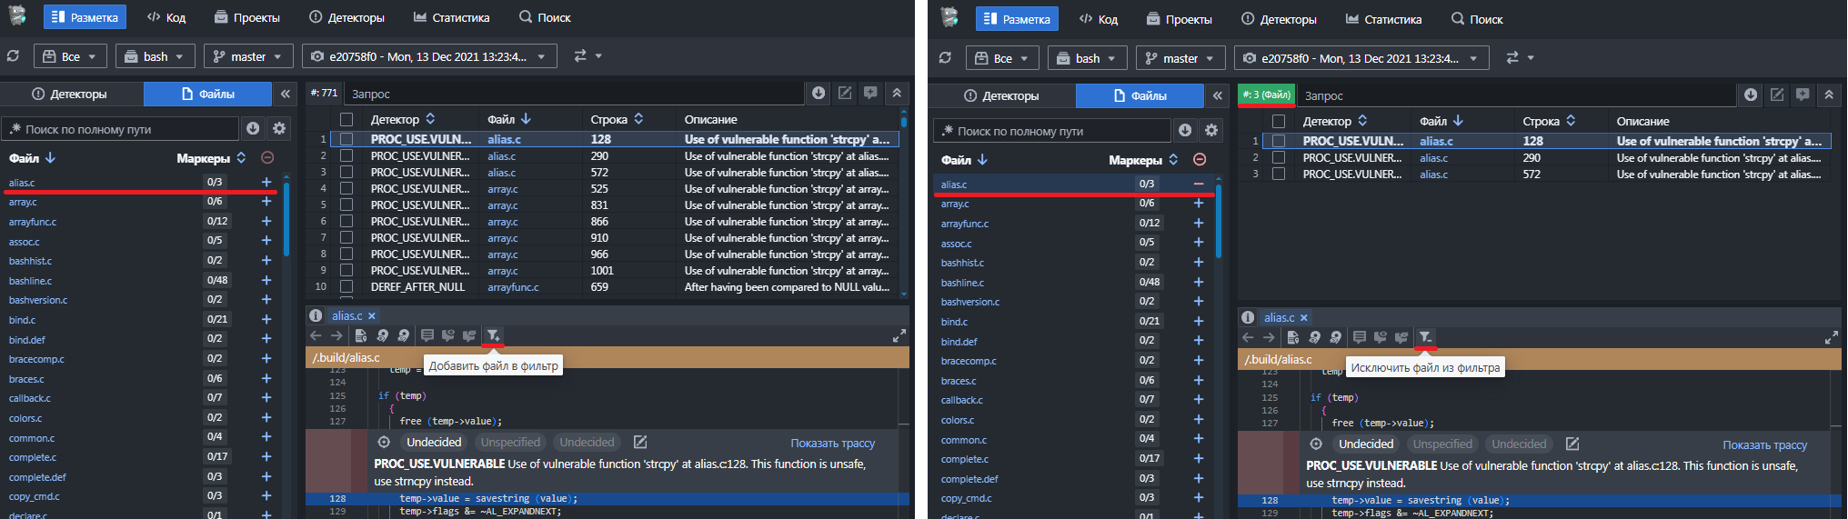Open file search settings gear in right screenshot
Image resolution: width=1848 pixels, height=519 pixels.
click(1211, 131)
